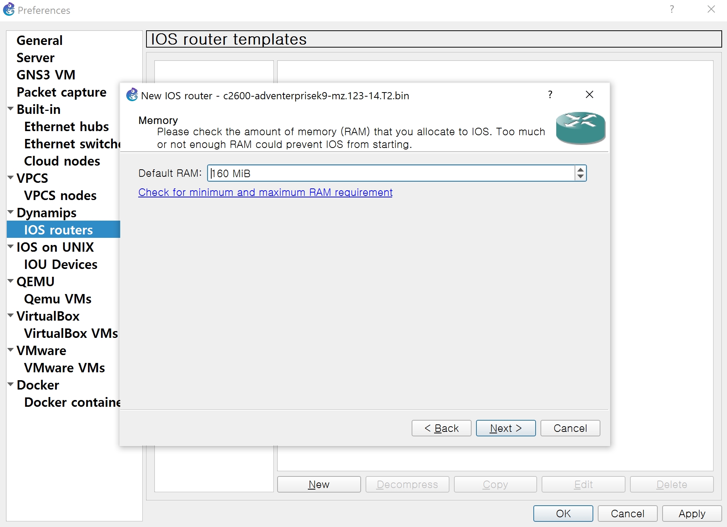Select IOU Devices item
This screenshot has height=527, width=727.
pos(61,264)
